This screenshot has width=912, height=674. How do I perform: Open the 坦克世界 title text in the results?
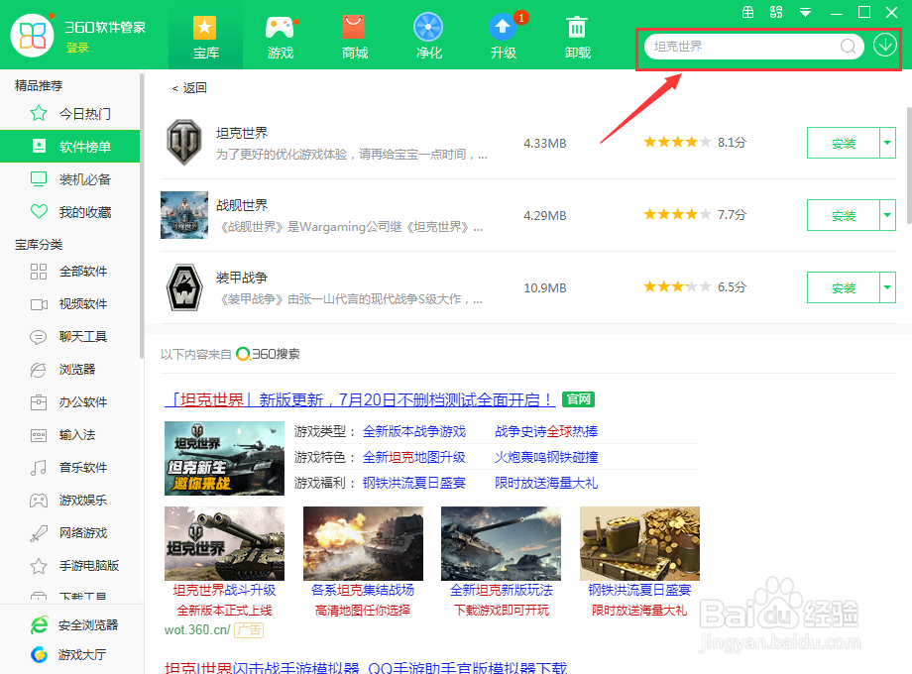click(242, 133)
